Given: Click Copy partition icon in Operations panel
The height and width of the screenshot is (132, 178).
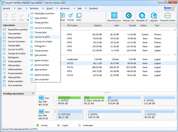Looking at the screenshot, I should coord(4,33).
